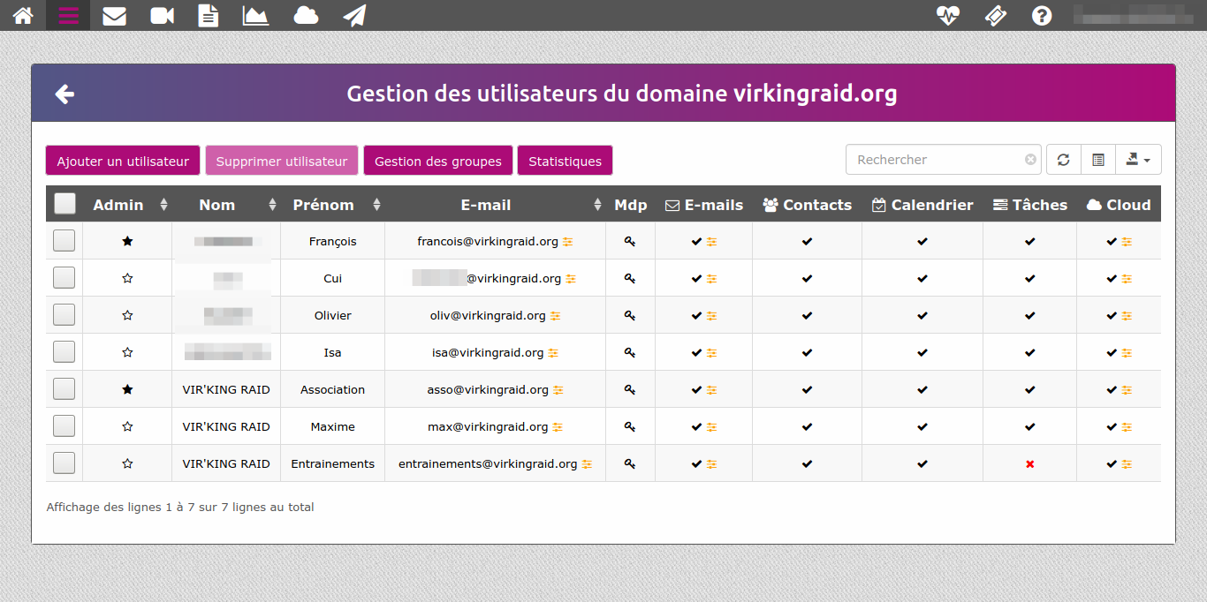Tick the checkbox for Maxime's row

[x=65, y=426]
